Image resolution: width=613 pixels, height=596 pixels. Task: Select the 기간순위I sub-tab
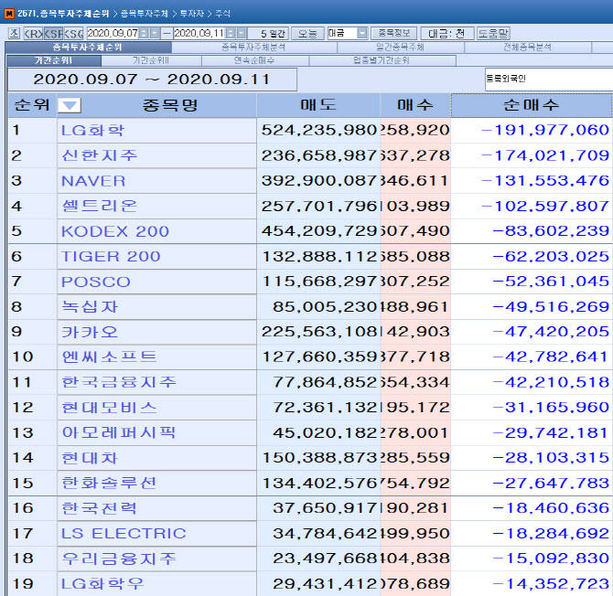click(54, 60)
